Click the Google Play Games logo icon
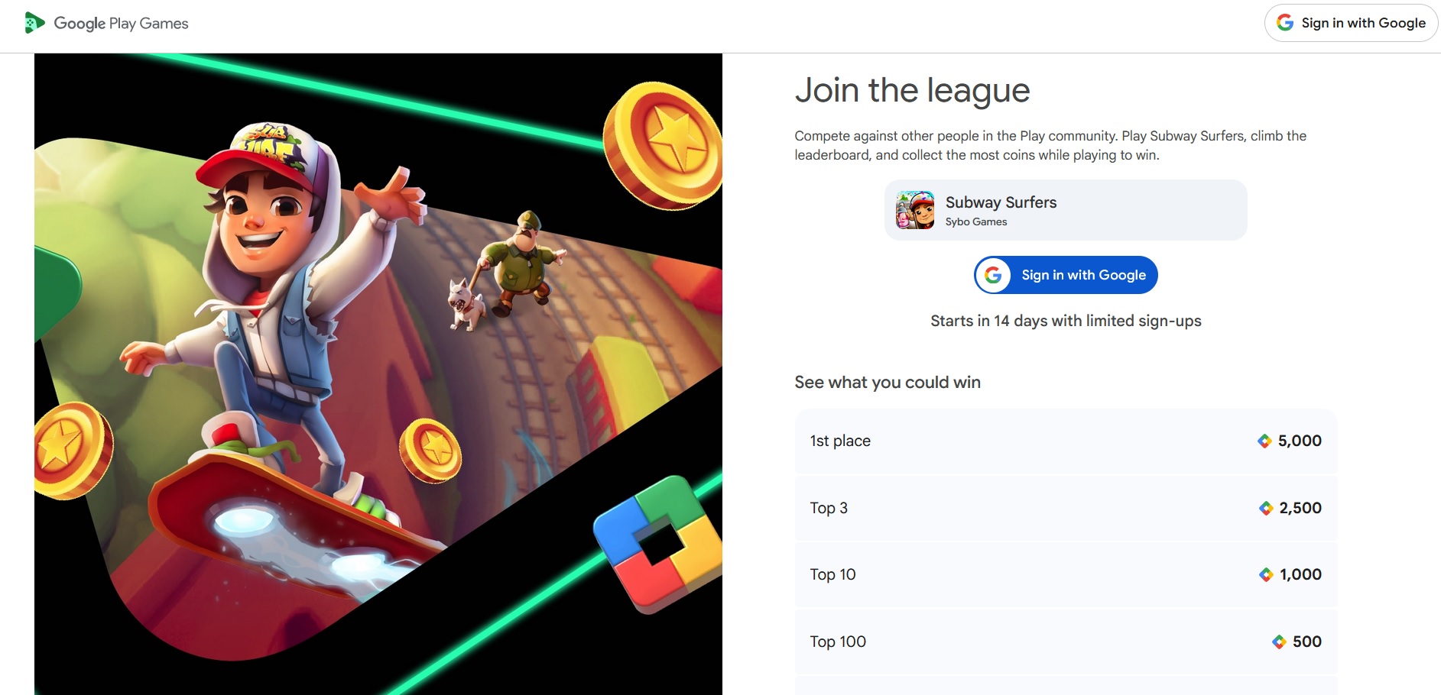 tap(34, 23)
